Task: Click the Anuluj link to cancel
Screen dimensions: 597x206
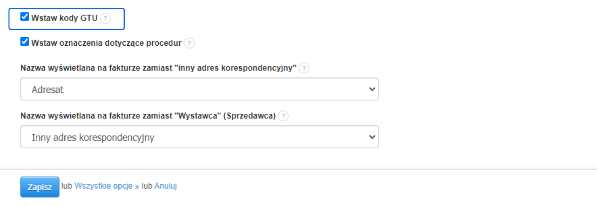Action: 166,186
